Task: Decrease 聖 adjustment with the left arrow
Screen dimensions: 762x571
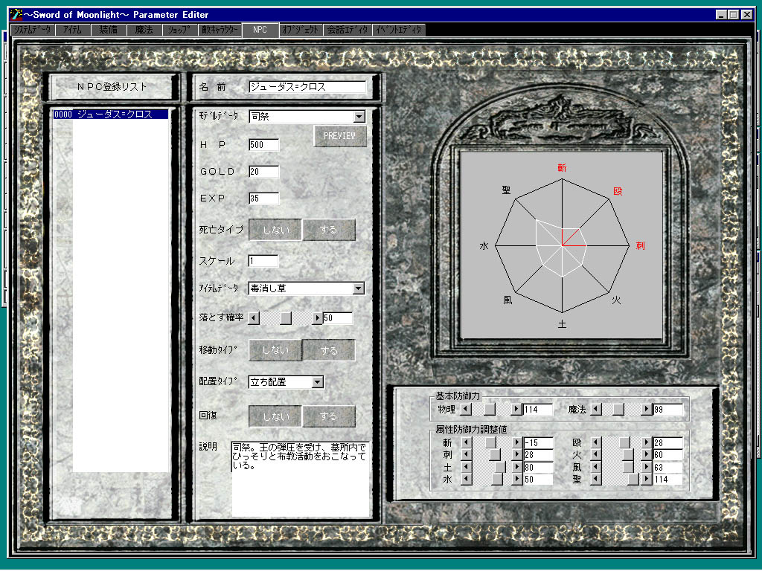Action: click(x=596, y=480)
